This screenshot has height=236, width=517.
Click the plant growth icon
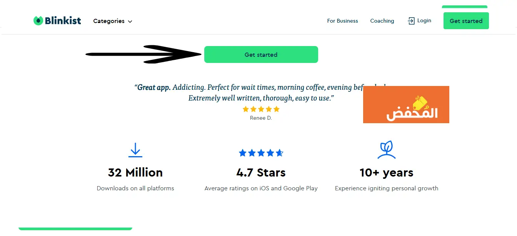386,150
